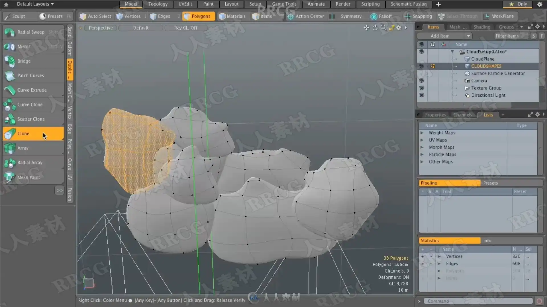Screen dimensions: 547x307
Task: Switch to the UVEdit layout tab
Action: [185, 4]
